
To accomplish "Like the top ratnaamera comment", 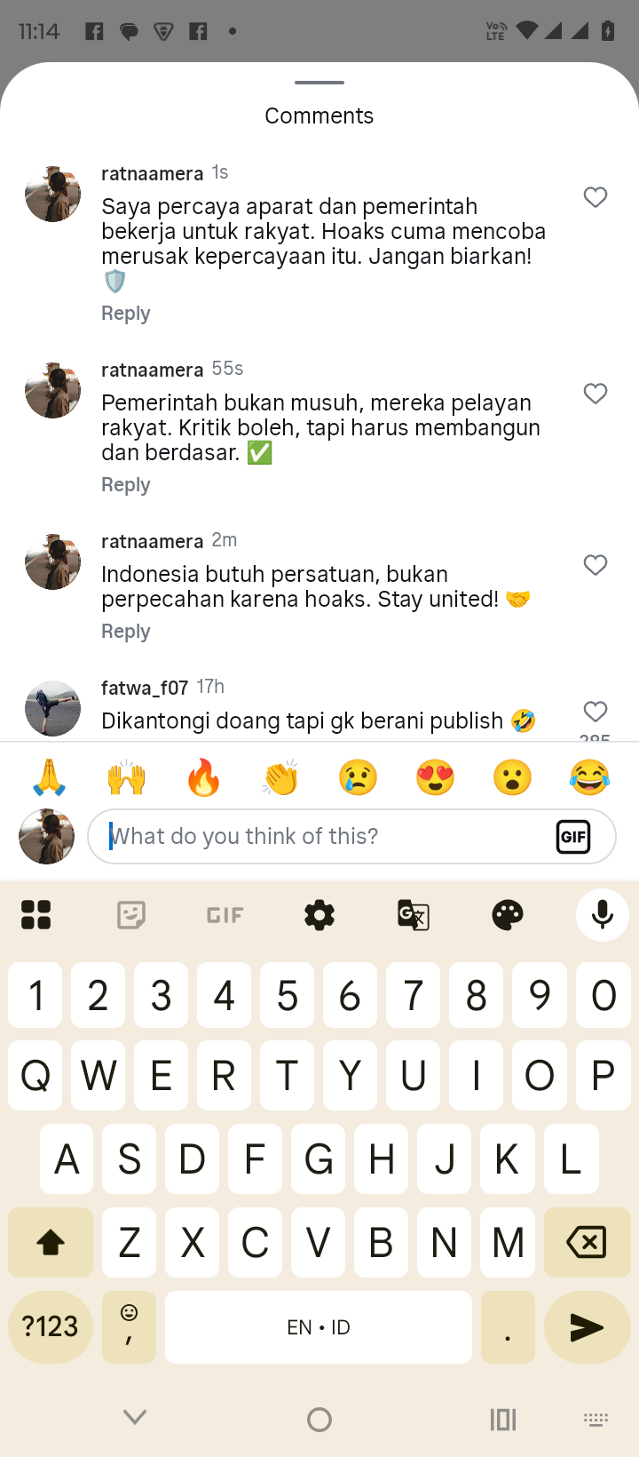I will pyautogui.click(x=596, y=197).
